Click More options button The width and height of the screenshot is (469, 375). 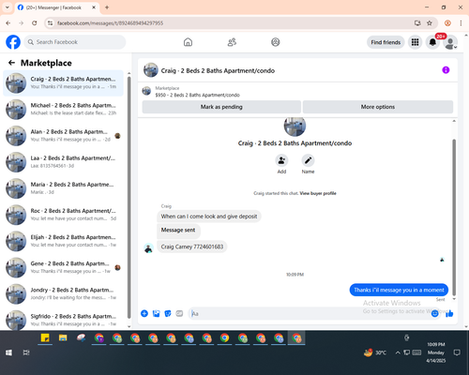[378, 107]
